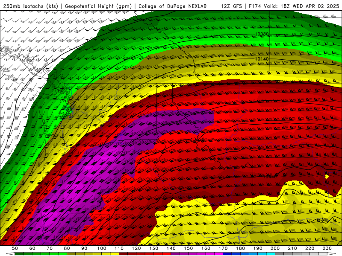Click the 200 label on the color scale
The height and width of the screenshot is (256, 342).
click(x=275, y=248)
